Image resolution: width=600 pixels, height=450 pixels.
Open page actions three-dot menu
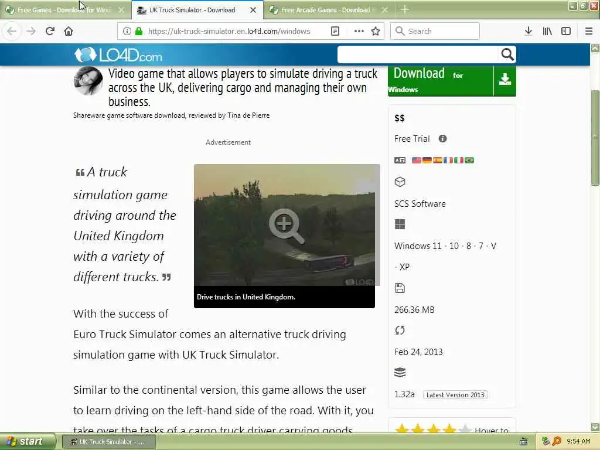tap(359, 32)
